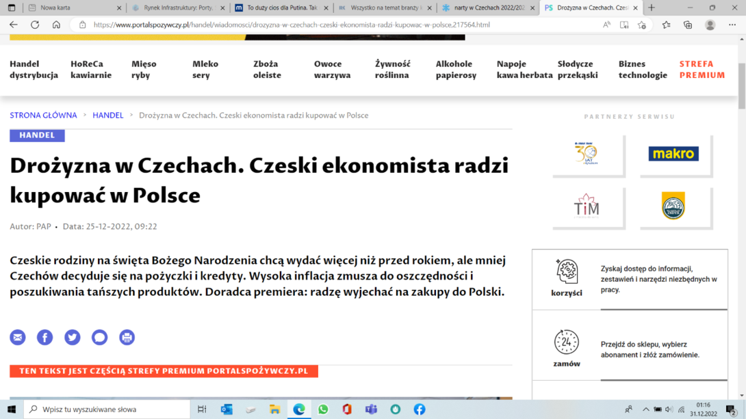Image resolution: width=746 pixels, height=419 pixels.
Task: Click the browser address bar URL
Action: [x=292, y=25]
